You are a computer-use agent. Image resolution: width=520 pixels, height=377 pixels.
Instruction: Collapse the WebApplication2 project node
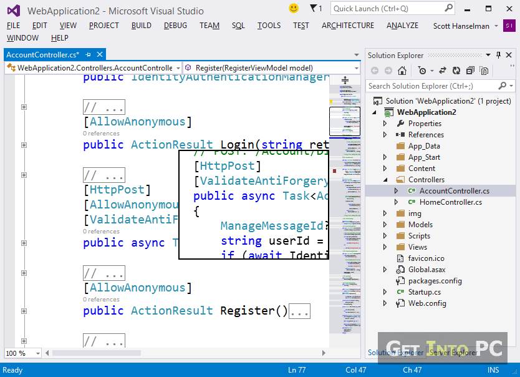tap(375, 112)
